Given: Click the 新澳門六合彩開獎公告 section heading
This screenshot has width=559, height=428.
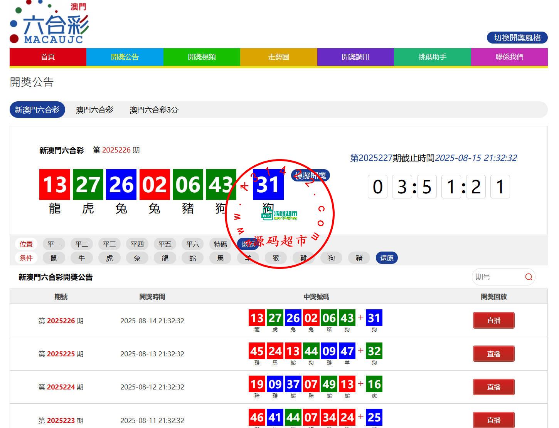Looking at the screenshot, I should coord(56,277).
